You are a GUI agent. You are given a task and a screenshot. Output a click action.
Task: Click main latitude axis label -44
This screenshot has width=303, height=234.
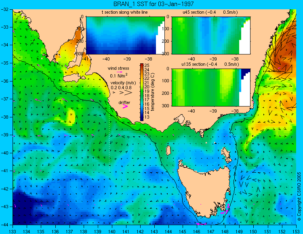coord(5,225)
